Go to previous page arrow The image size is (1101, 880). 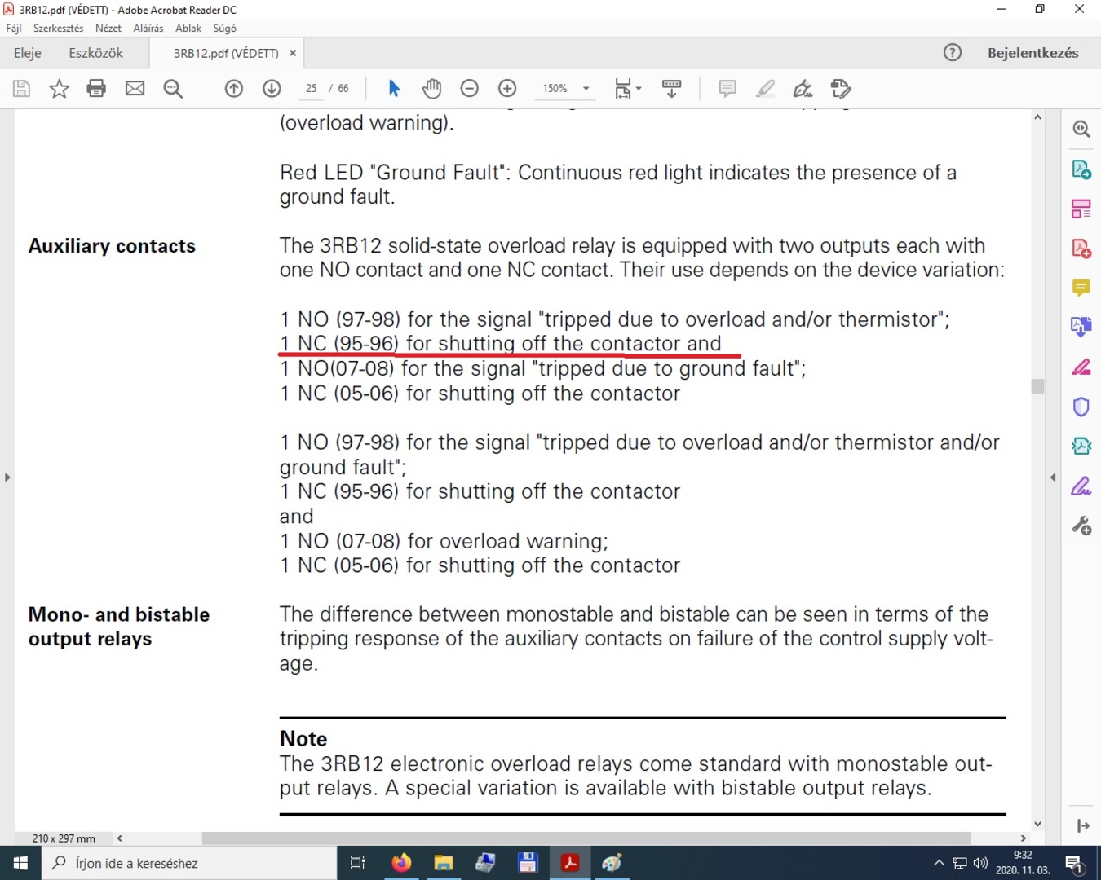[234, 89]
